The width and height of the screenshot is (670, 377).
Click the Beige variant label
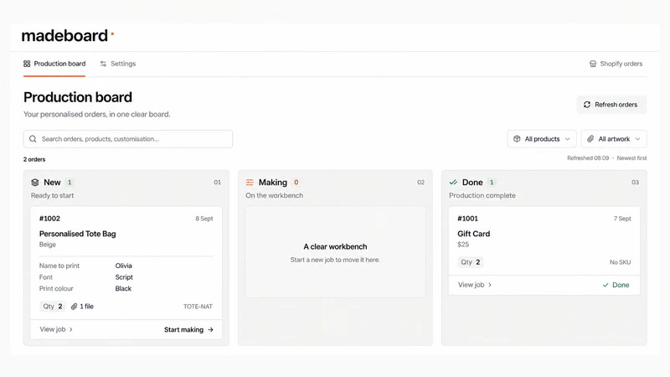click(48, 245)
